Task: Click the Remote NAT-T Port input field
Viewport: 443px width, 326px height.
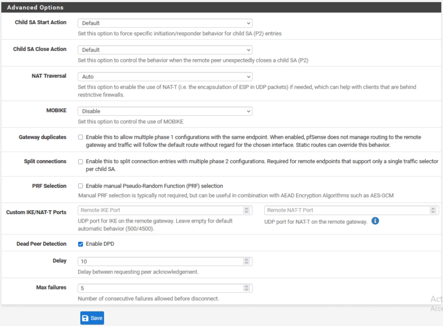Action: [346, 210]
